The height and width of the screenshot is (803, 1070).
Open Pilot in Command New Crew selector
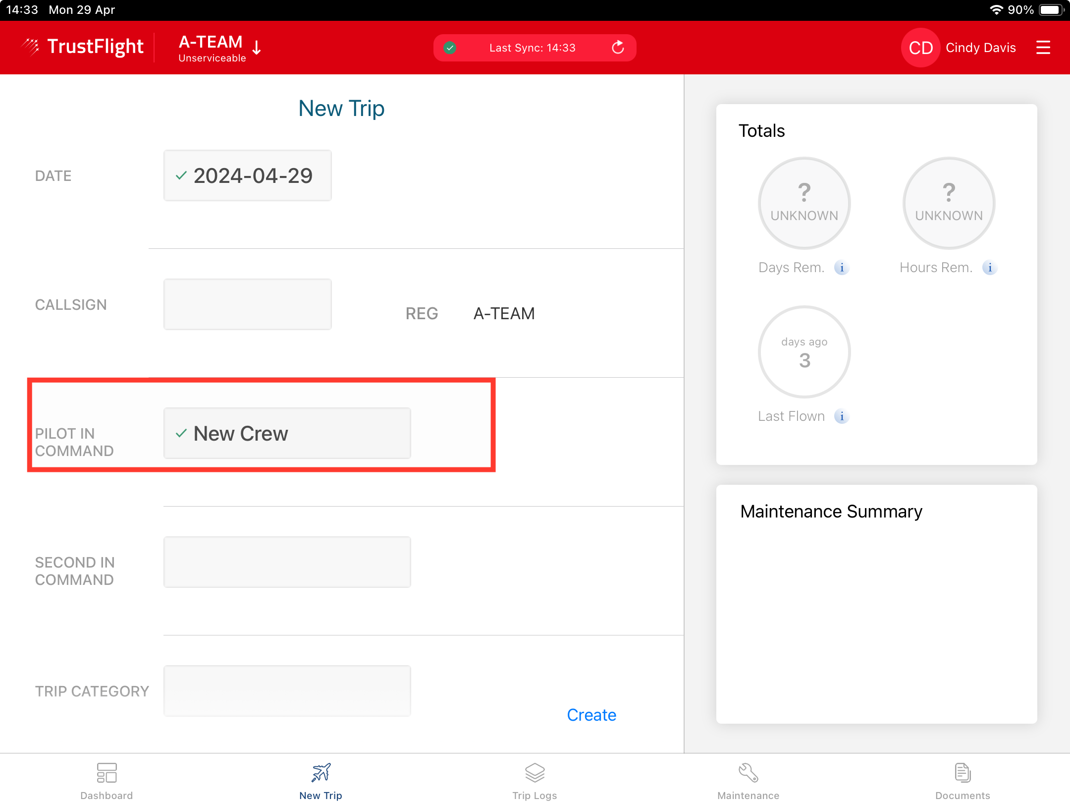coord(287,433)
